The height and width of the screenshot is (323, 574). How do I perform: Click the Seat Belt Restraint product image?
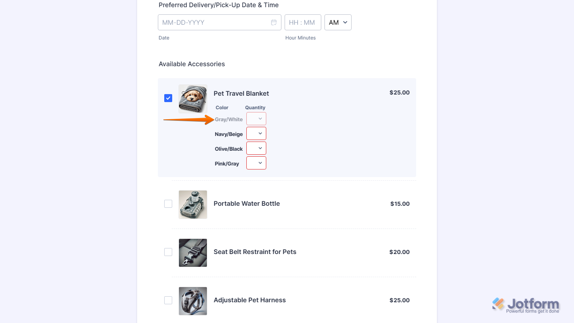click(193, 252)
